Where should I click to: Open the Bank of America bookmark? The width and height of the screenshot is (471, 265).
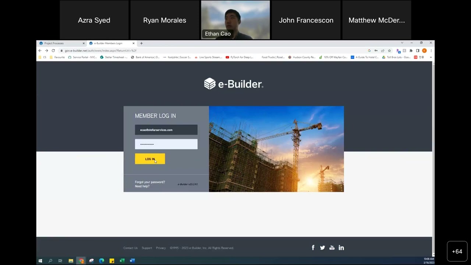[x=145, y=57]
